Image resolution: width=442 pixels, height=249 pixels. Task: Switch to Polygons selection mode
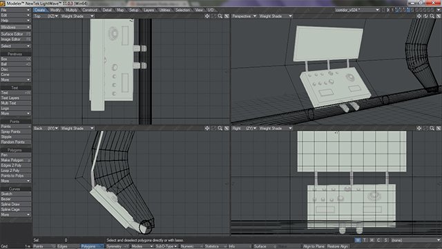(x=93, y=246)
